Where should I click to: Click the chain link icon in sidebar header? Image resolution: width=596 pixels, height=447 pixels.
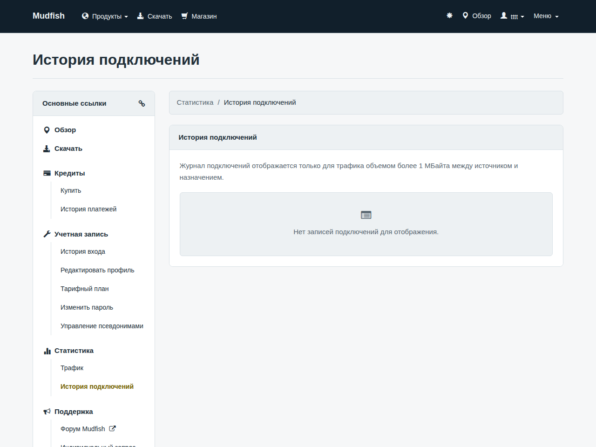pos(142,103)
